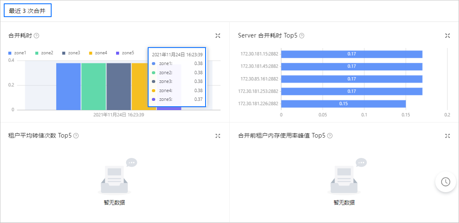Click the zone1 0.38 tooltip row
The image size is (459, 223).
click(177, 63)
